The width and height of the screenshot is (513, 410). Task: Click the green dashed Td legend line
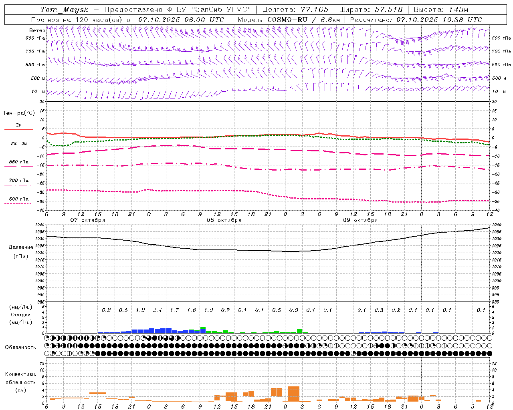(18, 148)
